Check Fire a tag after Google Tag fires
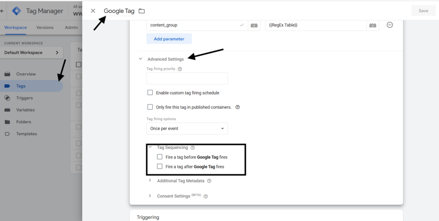Image resolution: width=439 pixels, height=221 pixels. pos(159,166)
